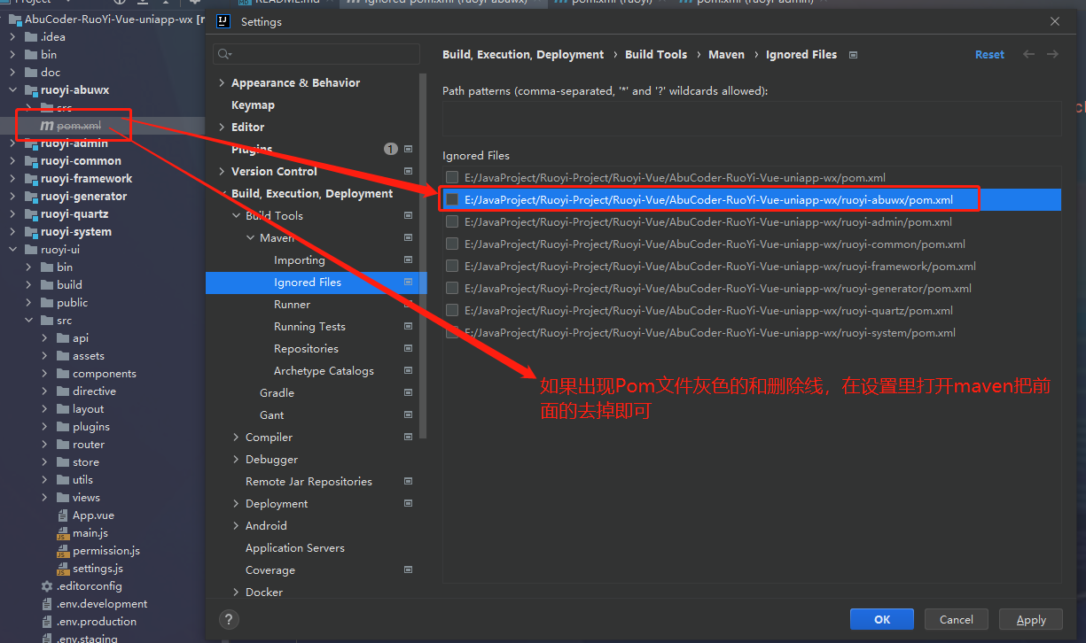Click the project-scope icon beside Remote Jar Repositories
Viewport: 1086px width, 643px height.
(409, 481)
